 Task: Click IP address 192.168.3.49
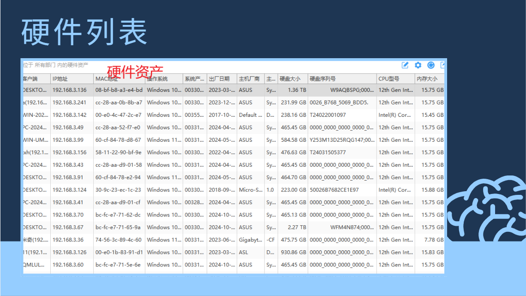68,127
